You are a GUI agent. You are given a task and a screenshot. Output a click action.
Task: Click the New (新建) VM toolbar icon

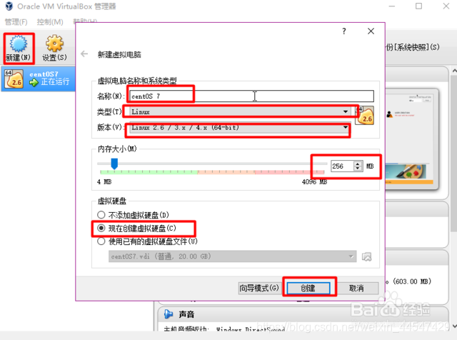coord(19,48)
